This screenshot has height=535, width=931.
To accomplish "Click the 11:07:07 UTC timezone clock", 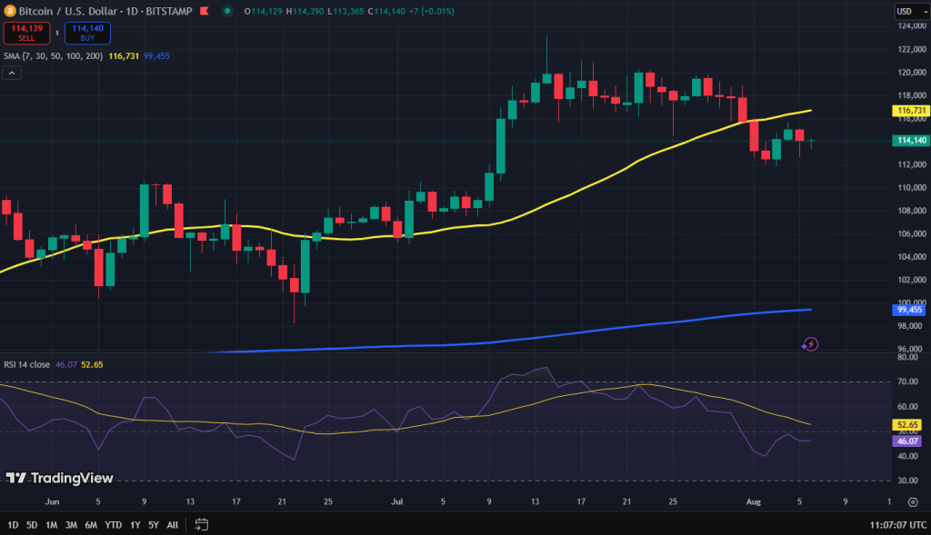I will pyautogui.click(x=897, y=525).
